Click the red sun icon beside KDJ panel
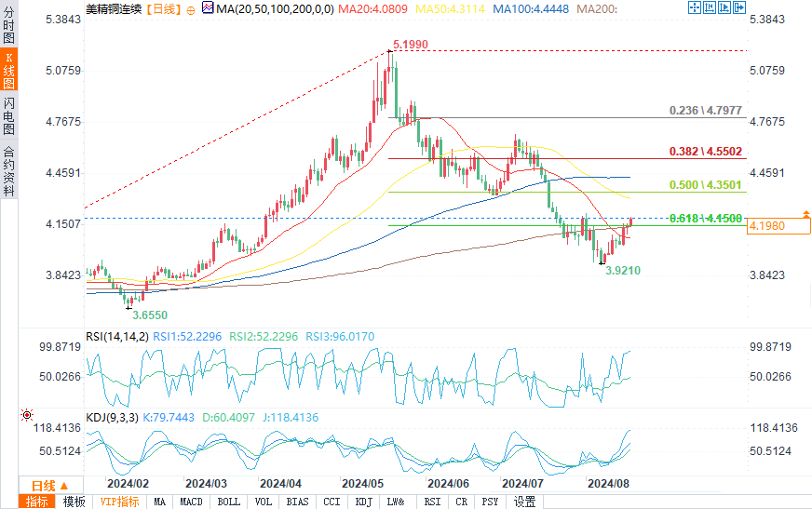 click(x=27, y=415)
